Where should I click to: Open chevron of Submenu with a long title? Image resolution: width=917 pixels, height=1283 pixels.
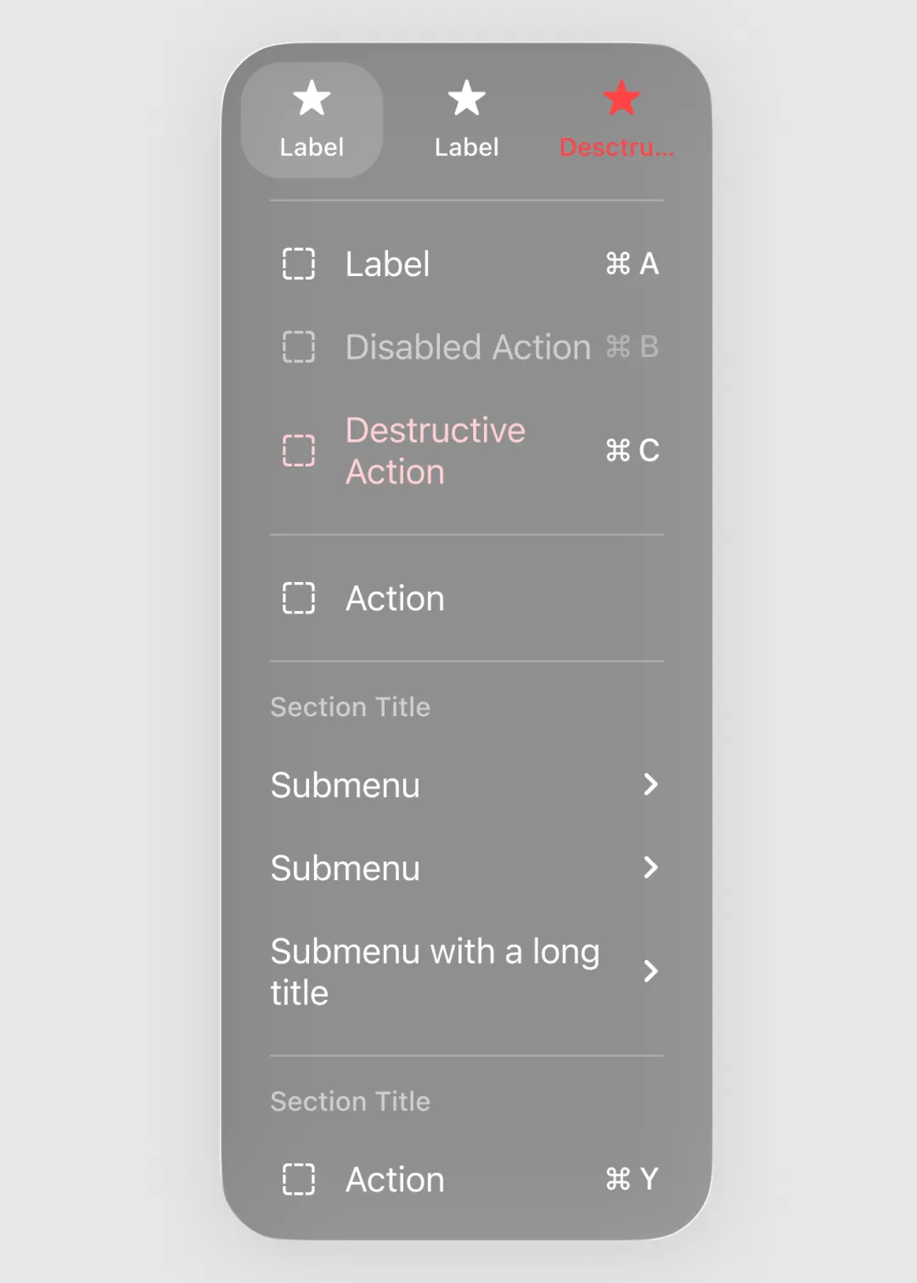click(650, 971)
